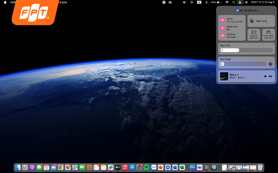
Task: Toggle Tập trung focus mode
Action: [x=252, y=21]
